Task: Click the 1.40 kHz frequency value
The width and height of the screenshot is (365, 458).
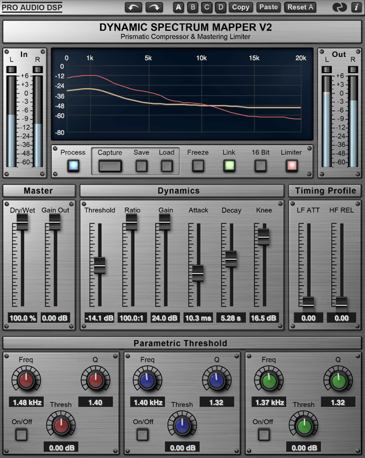Action: [148, 402]
